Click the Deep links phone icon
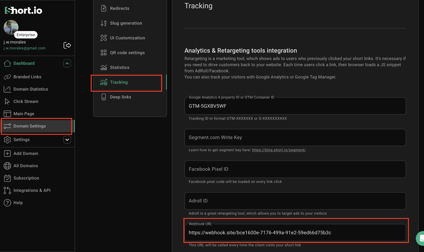Image resolution: width=424 pixels, height=252 pixels. (104, 97)
